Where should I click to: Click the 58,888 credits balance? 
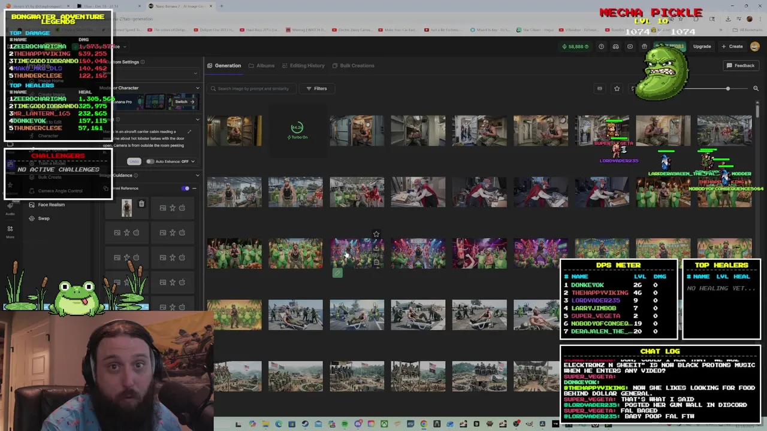point(575,47)
